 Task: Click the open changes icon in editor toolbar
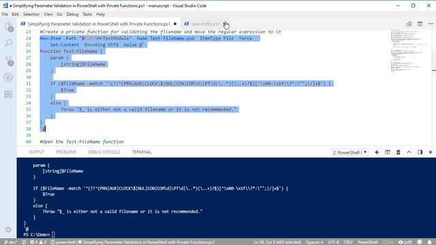point(409,24)
